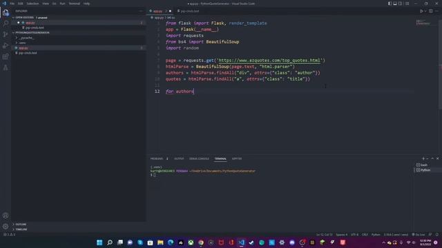This screenshot has height=248, width=442.
Task: Open the Manage gear icon
Action: (6, 227)
